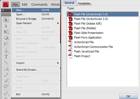
Task: Select the Subselection tool
Action: pos(6,26)
